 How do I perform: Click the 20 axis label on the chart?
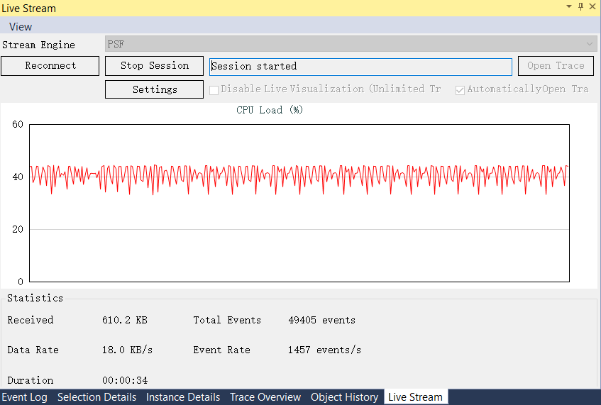tap(18, 230)
